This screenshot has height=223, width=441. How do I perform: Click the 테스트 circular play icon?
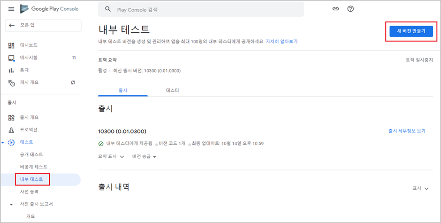pos(11,142)
